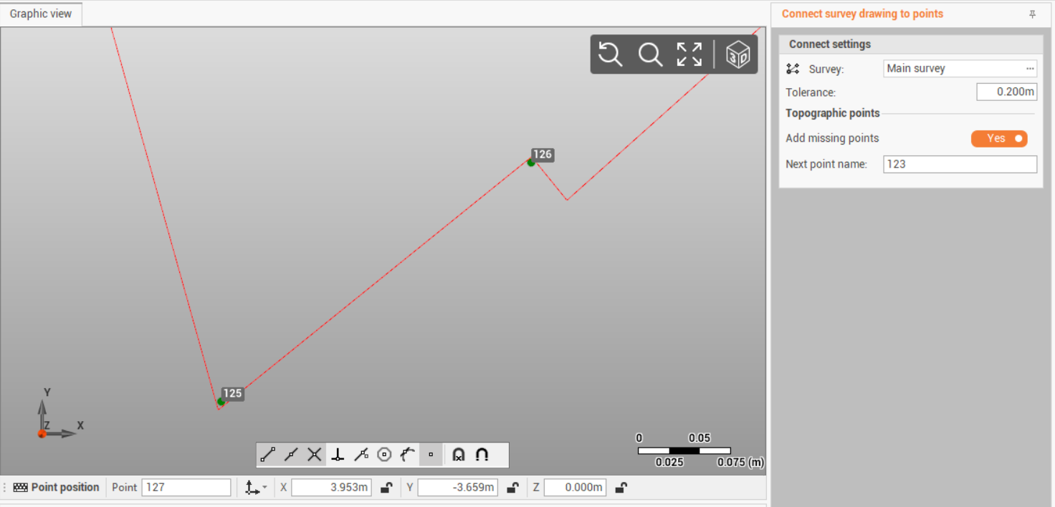Switch to 3D view with cube icon
The height and width of the screenshot is (507, 1055).
(737, 54)
